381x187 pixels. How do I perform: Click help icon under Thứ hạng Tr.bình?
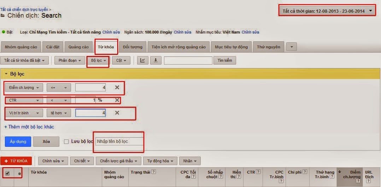[332, 176]
